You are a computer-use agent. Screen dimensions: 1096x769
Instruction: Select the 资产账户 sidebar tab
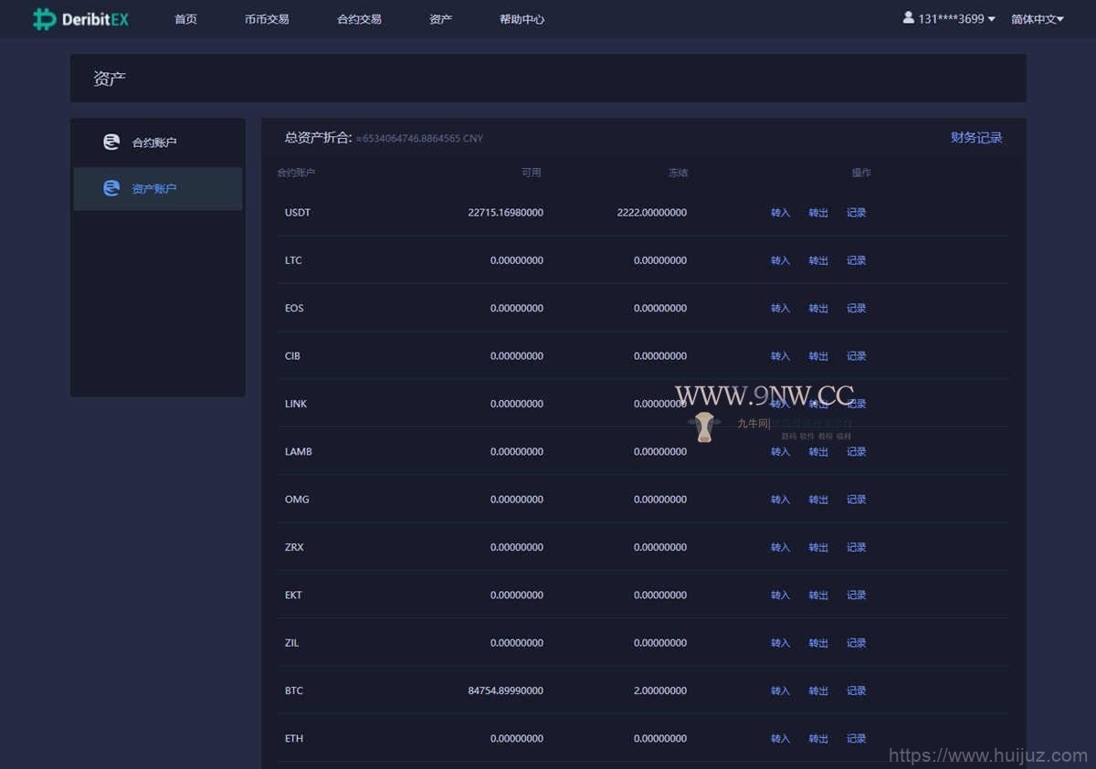point(158,189)
